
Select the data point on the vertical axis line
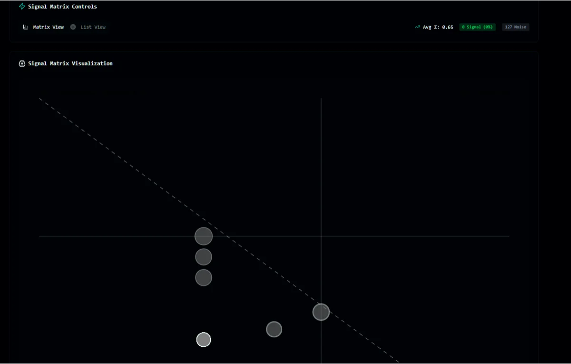tap(321, 312)
